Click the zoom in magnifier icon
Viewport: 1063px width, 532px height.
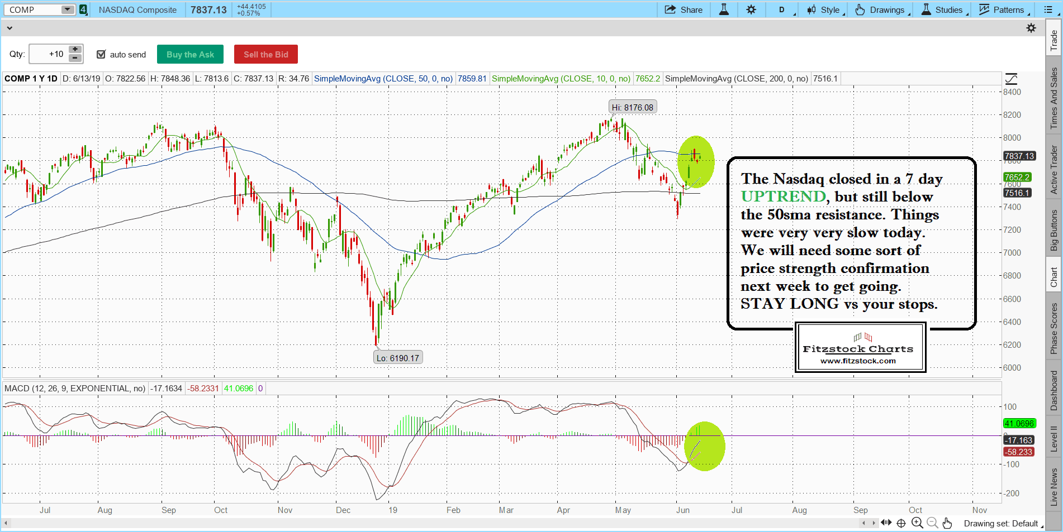[917, 523]
